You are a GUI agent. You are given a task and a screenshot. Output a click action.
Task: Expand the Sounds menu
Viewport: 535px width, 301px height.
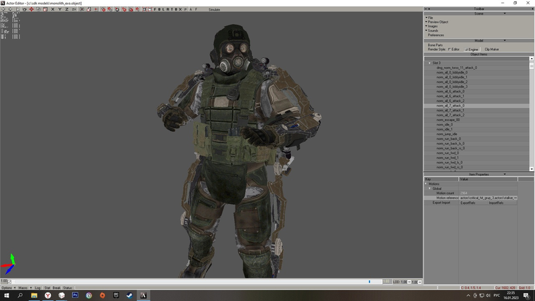433,31
